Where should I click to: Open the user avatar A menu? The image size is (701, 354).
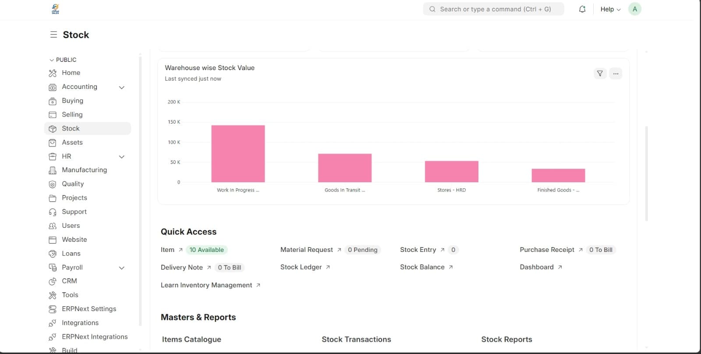(635, 9)
